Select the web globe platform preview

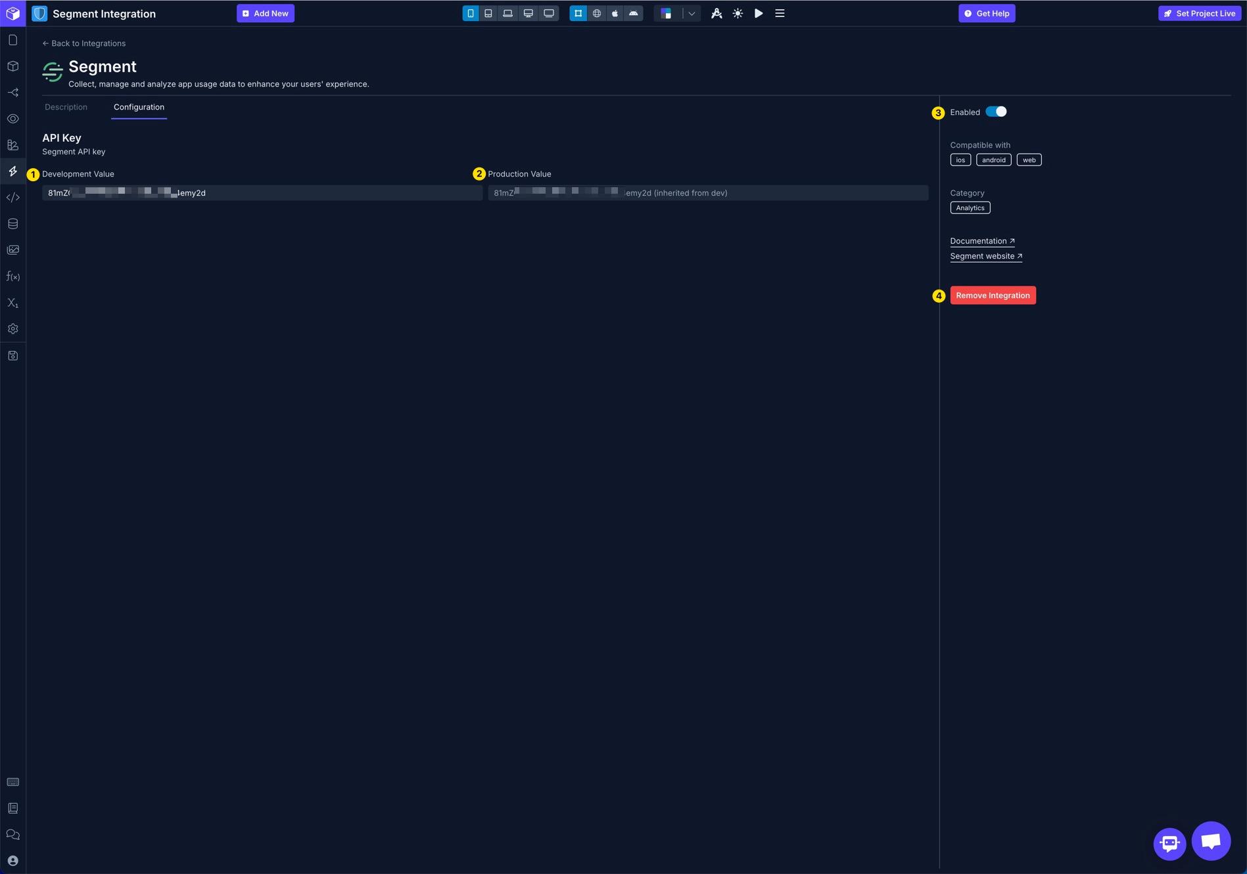click(x=597, y=13)
